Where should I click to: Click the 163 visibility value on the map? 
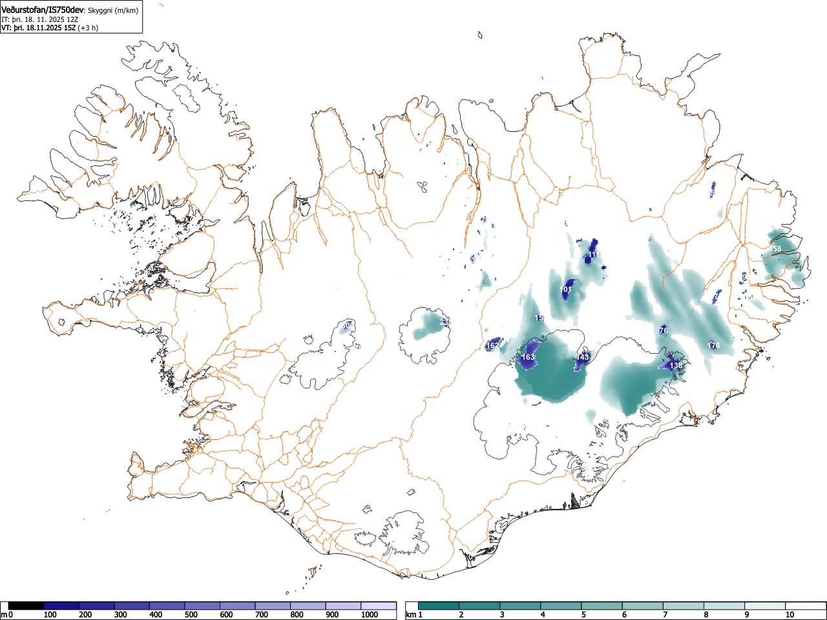pos(528,357)
